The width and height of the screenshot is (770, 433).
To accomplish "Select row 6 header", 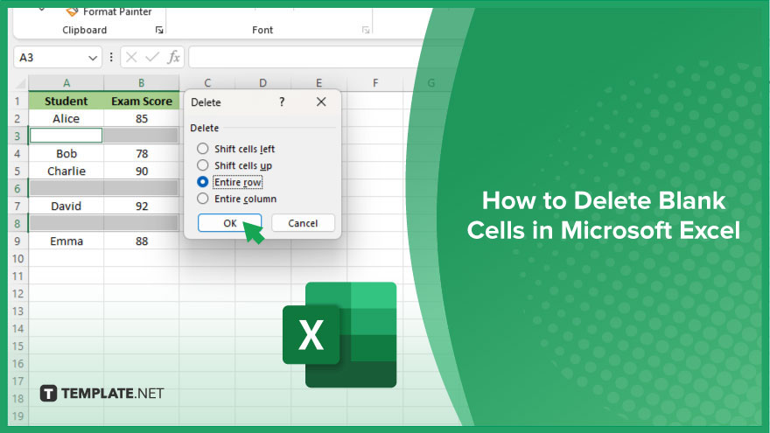I will [x=17, y=189].
